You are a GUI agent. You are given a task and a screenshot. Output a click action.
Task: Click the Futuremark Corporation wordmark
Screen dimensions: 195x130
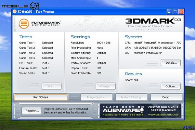46,23
